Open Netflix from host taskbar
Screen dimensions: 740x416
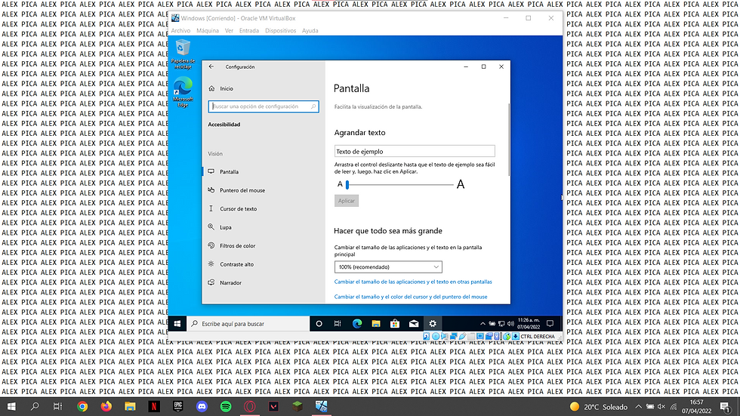(x=154, y=407)
